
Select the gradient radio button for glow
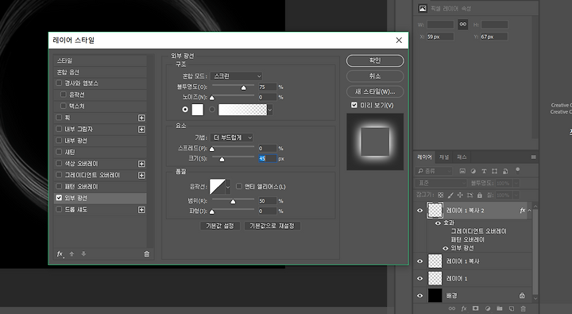point(212,109)
